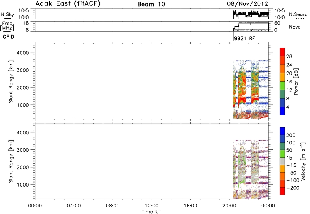
Task: Click the '20:00' time axis tick label
Action: pyautogui.click(x=229, y=206)
